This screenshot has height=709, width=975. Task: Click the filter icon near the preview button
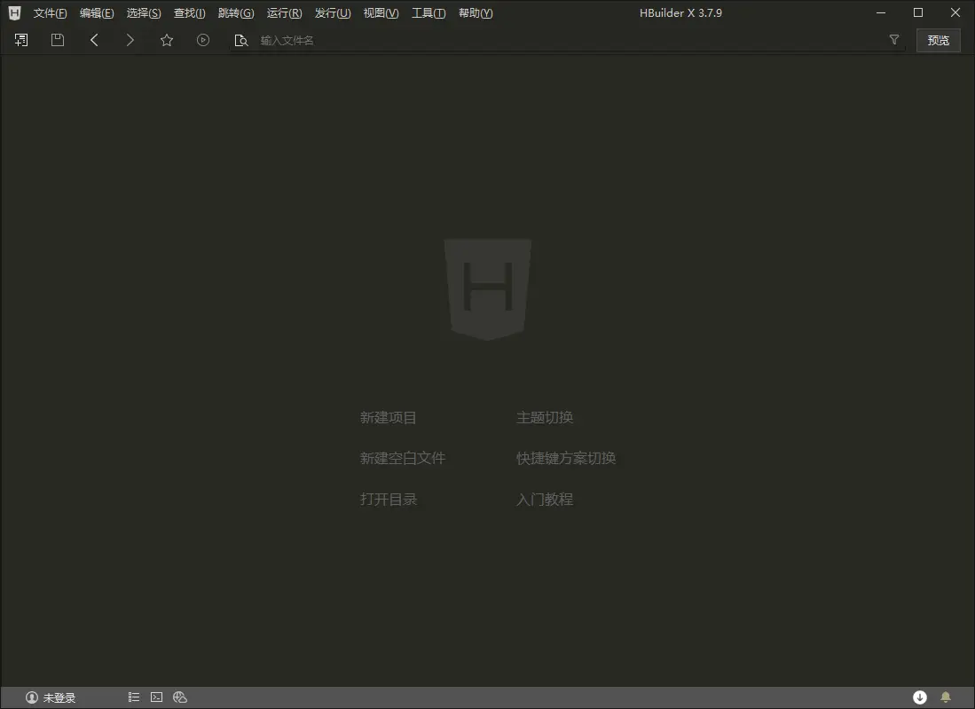(893, 39)
